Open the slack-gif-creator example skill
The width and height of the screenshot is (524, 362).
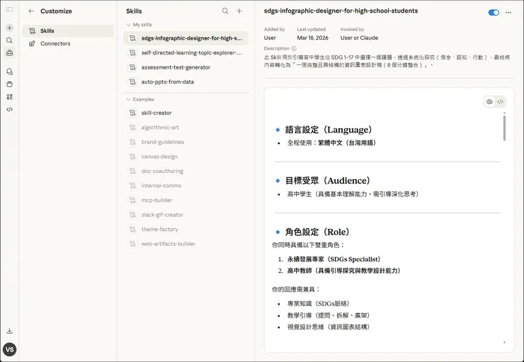click(186, 215)
